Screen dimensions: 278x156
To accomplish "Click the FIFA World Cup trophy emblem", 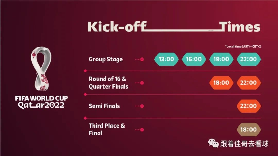I will coord(41,69).
